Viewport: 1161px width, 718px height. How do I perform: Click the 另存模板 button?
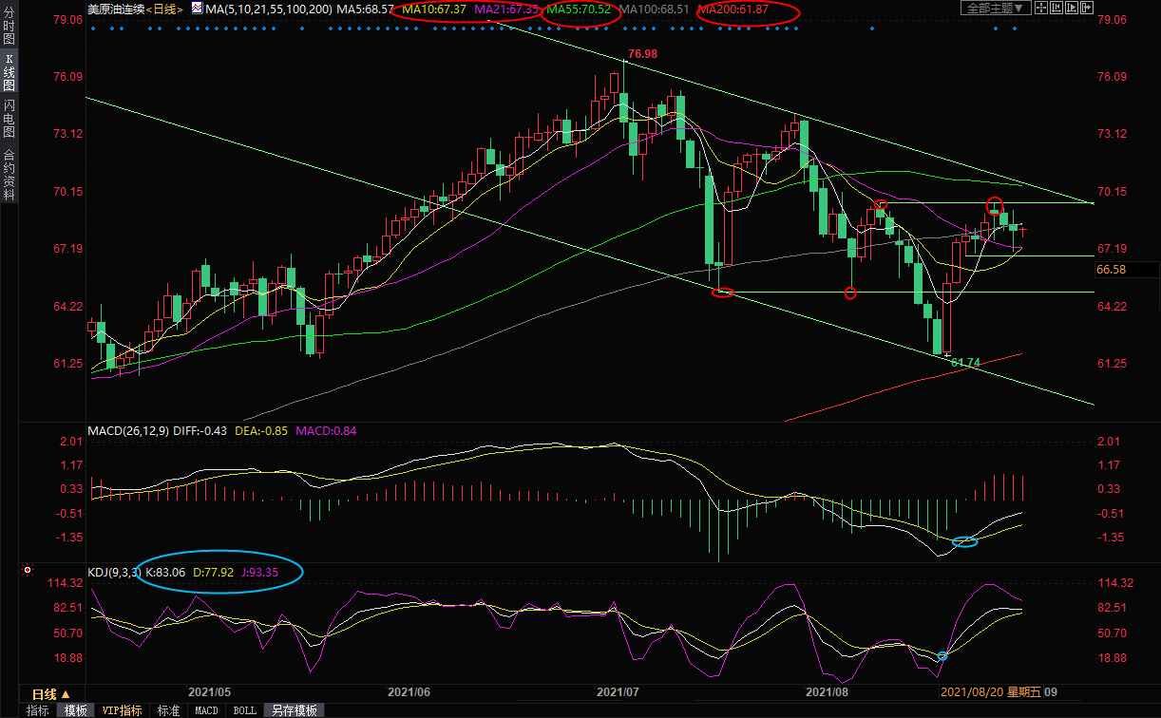[x=293, y=710]
